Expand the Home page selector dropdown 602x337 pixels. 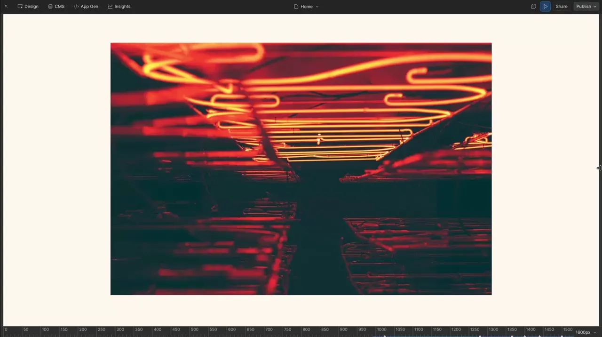[x=306, y=7]
